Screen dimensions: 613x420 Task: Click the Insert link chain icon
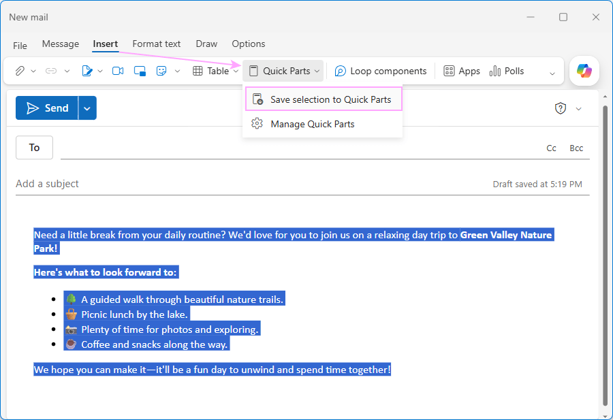tap(51, 71)
